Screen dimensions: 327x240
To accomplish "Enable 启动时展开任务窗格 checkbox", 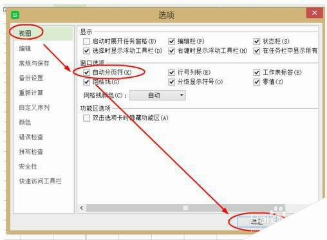I will 86,41.
